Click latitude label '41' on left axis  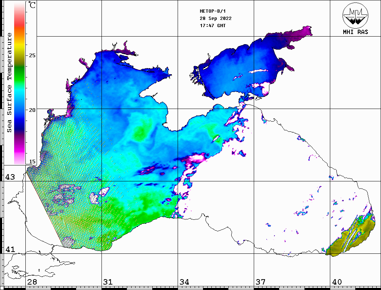coord(10,249)
